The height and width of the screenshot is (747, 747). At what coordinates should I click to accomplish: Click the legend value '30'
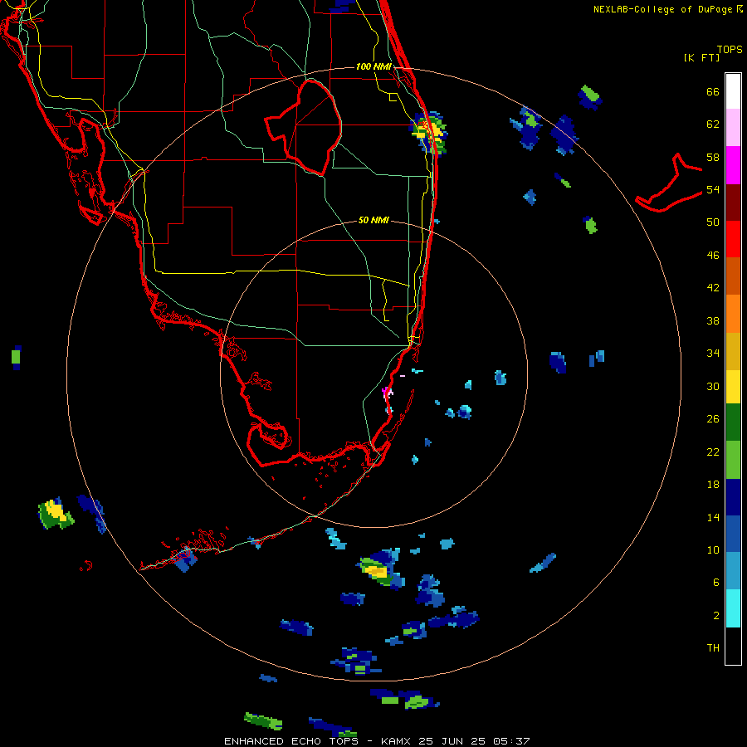(713, 386)
